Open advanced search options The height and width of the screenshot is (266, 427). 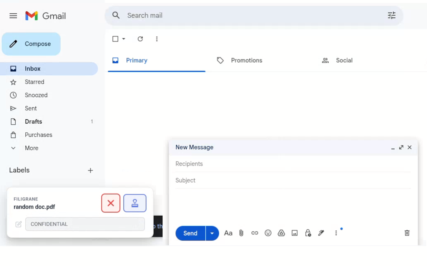[391, 15]
